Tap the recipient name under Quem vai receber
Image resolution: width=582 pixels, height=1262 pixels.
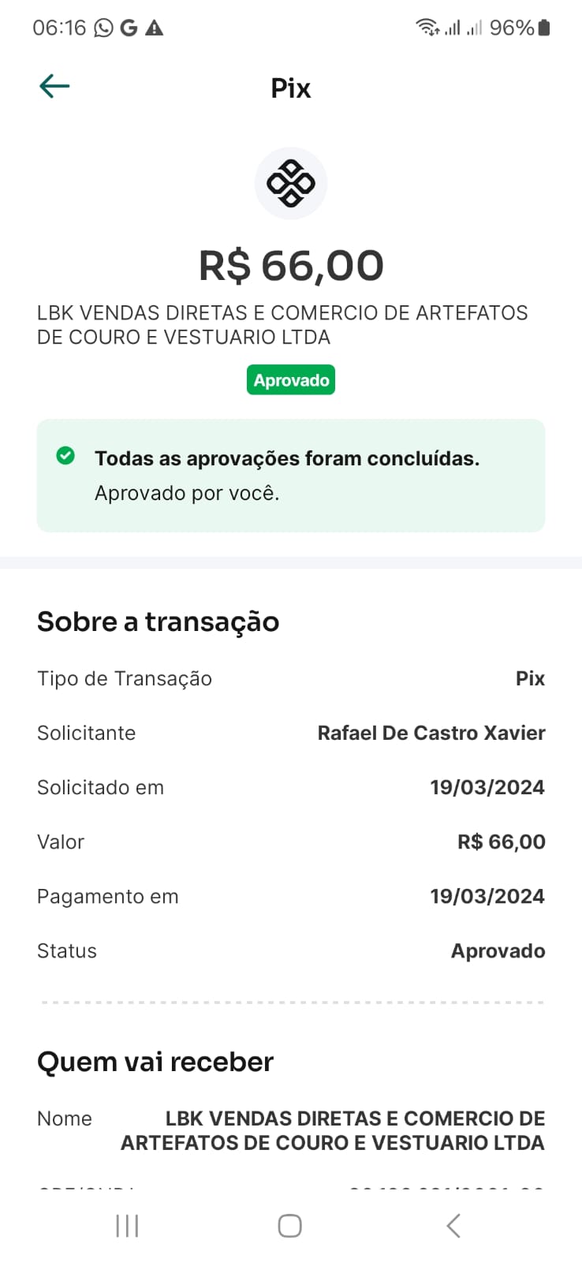pos(333,1130)
